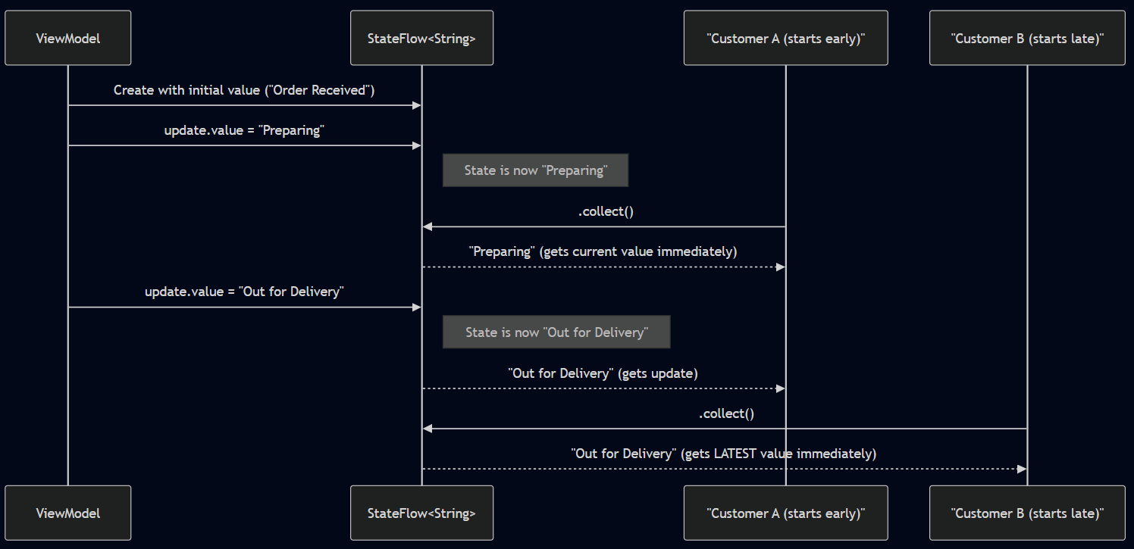Screen dimensions: 1134x549
Task: Click the 'State is now "Preparing"' note
Action: pos(535,170)
